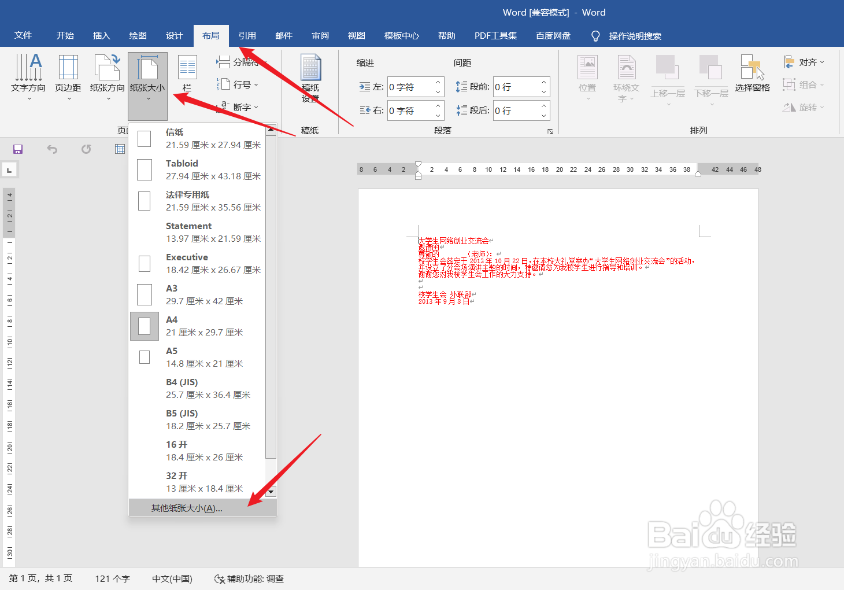This screenshot has height=590, width=844.
Task: Switch to the Design (设计) tab
Action: click(175, 36)
